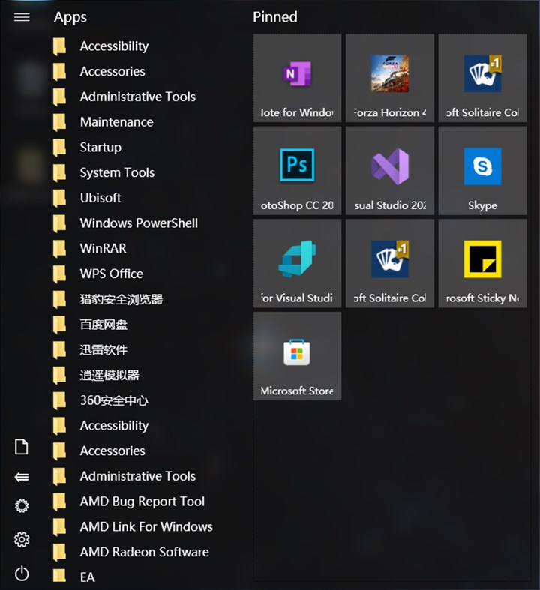Open the AMD Link For Windows folder
Image resolution: width=540 pixels, height=590 pixels.
pyautogui.click(x=133, y=526)
